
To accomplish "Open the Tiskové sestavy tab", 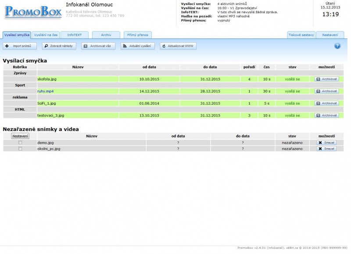I will pos(301,35).
